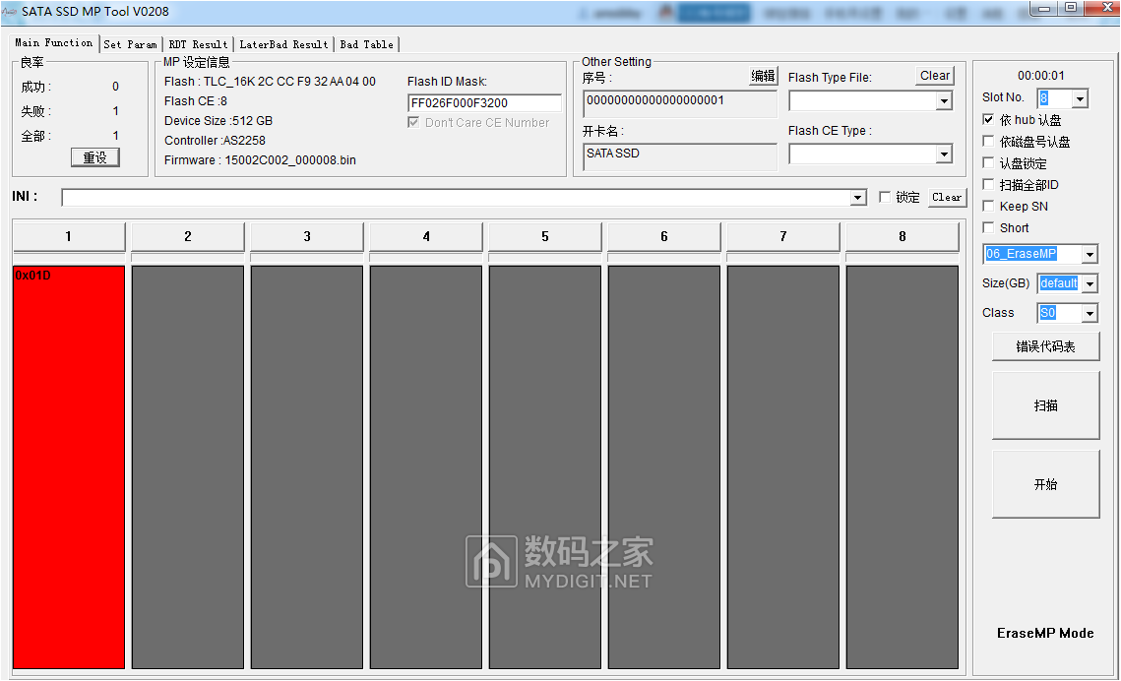Minimize the SATA SSD MP Tool window
1121x681 pixels.
click(1044, 8)
